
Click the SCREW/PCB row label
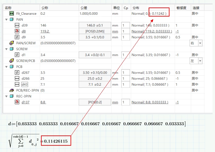tap(26, 61)
